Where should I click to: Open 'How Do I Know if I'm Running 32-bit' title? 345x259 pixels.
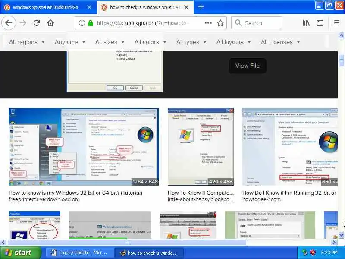coord(289,193)
